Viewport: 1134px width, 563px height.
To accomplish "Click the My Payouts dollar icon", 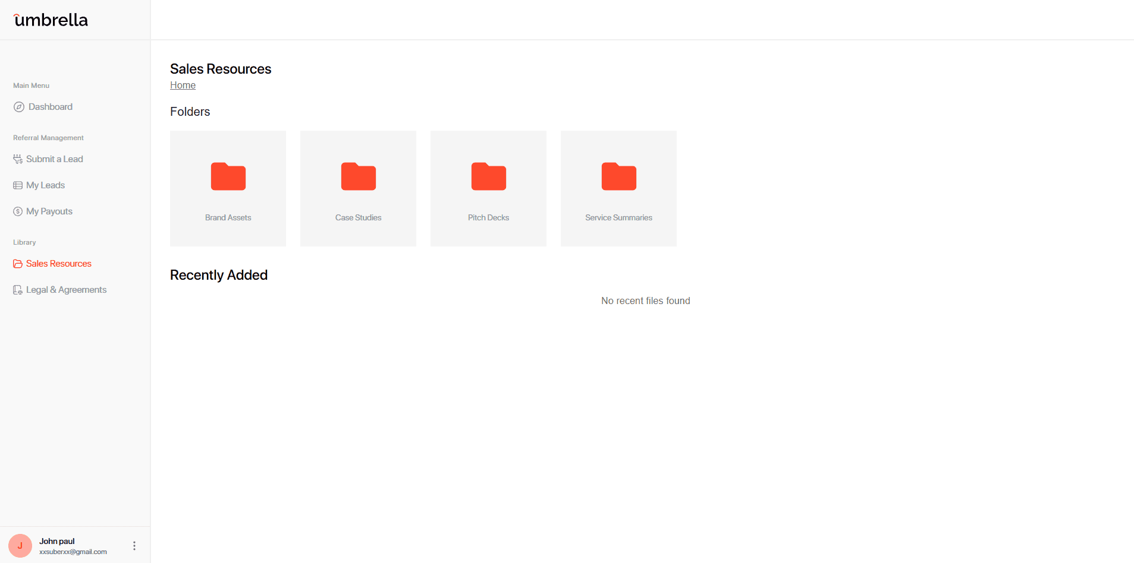I will coord(18,211).
